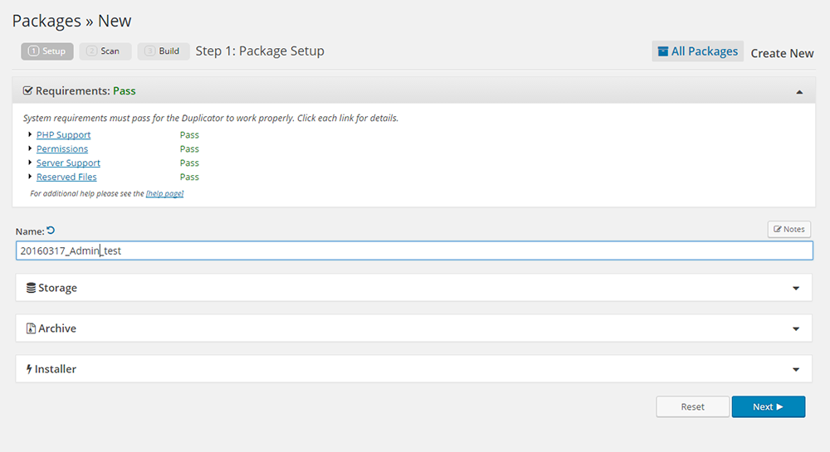
Task: Expand the PHP Support arrow
Action: click(x=30, y=134)
